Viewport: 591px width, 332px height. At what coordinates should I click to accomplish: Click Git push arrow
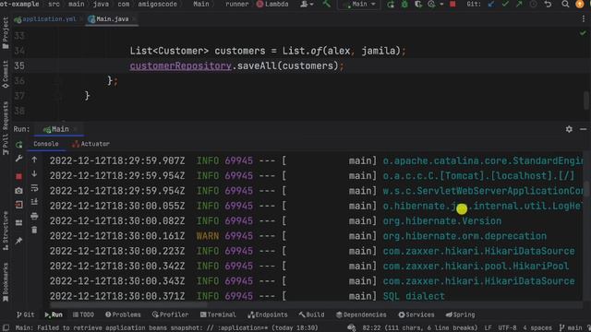519,4
